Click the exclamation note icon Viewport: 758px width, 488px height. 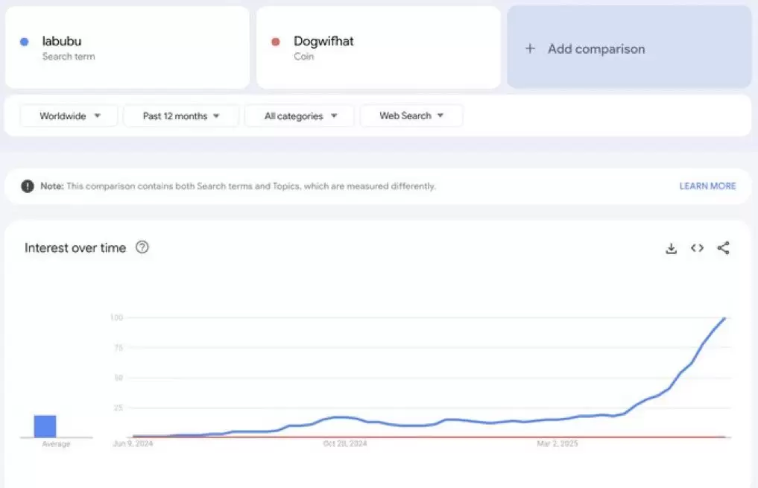tap(28, 186)
